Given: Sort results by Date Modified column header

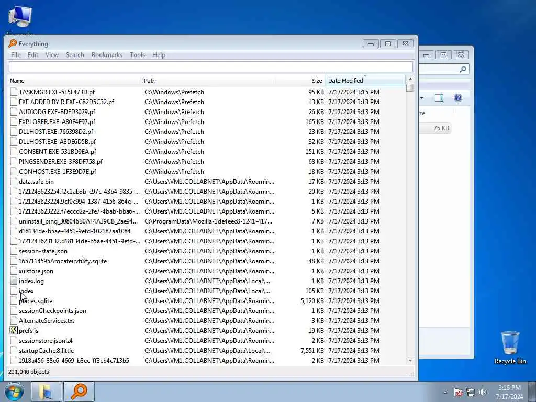Looking at the screenshot, I should pyautogui.click(x=365, y=81).
